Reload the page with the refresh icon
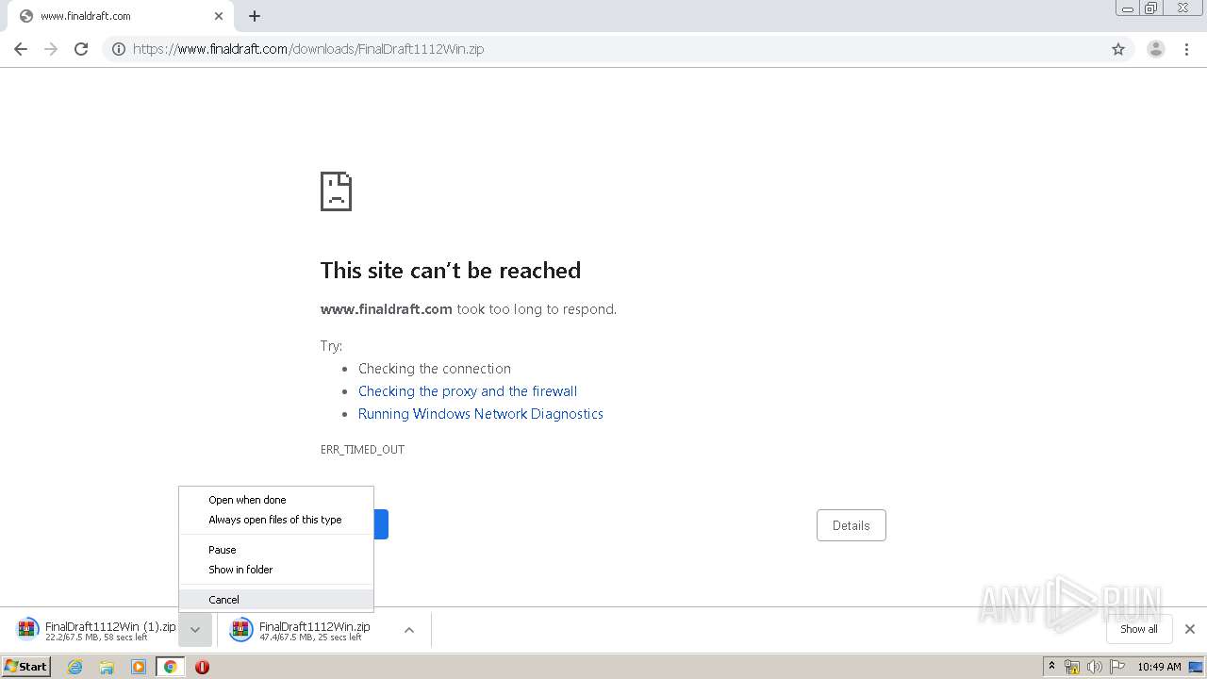This screenshot has height=679, width=1207. (81, 49)
